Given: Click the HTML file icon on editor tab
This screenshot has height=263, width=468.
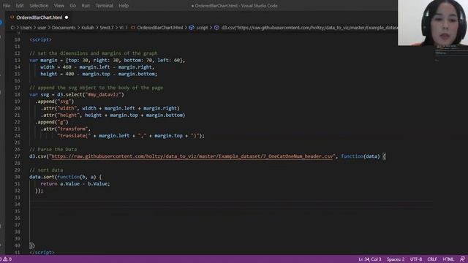Looking at the screenshot, I should click(x=12, y=18).
